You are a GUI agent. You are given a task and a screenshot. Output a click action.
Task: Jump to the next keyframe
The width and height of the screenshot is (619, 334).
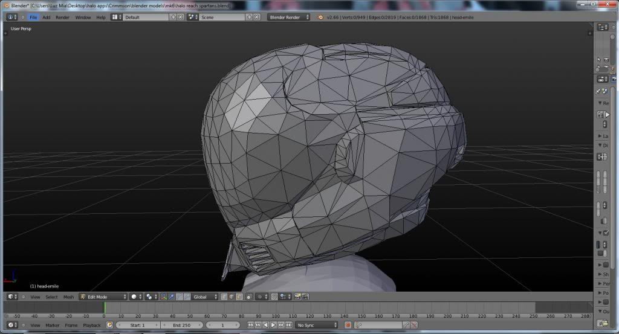[280, 325]
